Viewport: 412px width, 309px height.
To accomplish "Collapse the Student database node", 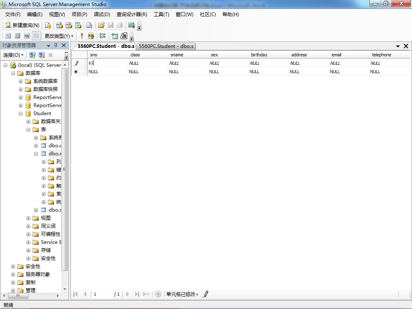I will point(21,113).
